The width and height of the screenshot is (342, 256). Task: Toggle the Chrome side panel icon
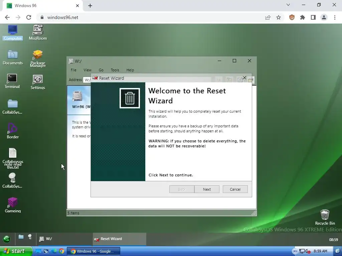[x=313, y=17]
